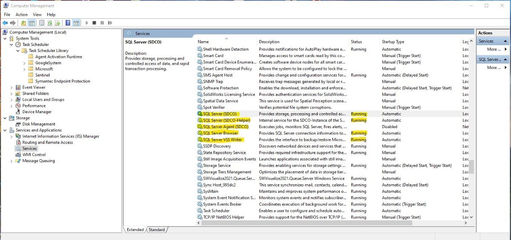Image resolution: width=511 pixels, height=240 pixels.
Task: Click the Up One Level folder icon
Action: pyautogui.click(x=23, y=23)
